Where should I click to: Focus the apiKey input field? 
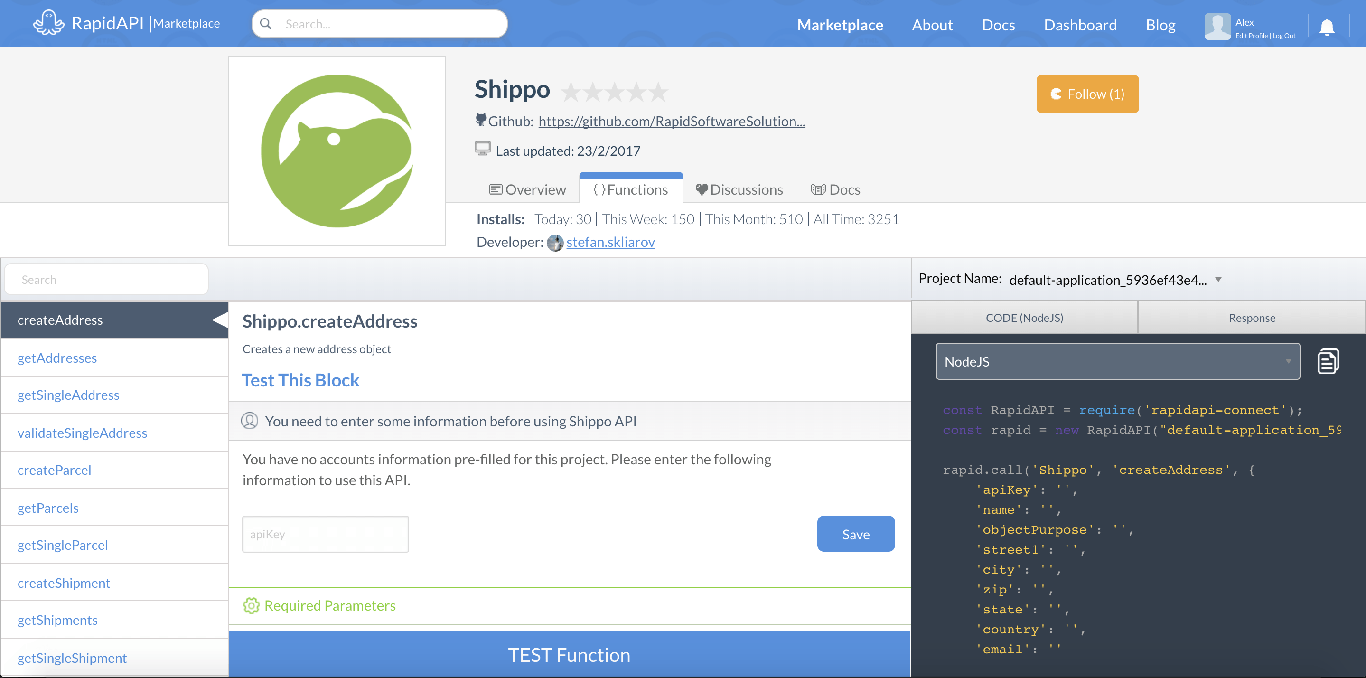click(x=325, y=534)
